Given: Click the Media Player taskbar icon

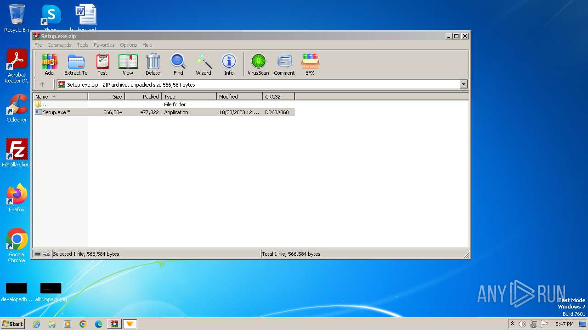Looking at the screenshot, I should coord(68,324).
